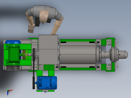Image resolution: width=131 pixels, height=98 pixels.
Task: Select the grooved pulley at the lower left
Action: point(13,68)
